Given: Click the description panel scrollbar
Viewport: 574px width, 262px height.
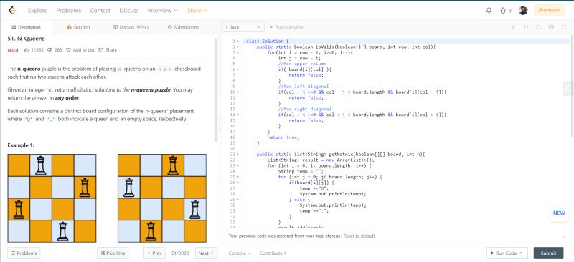Looking at the screenshot, I should 216,89.
